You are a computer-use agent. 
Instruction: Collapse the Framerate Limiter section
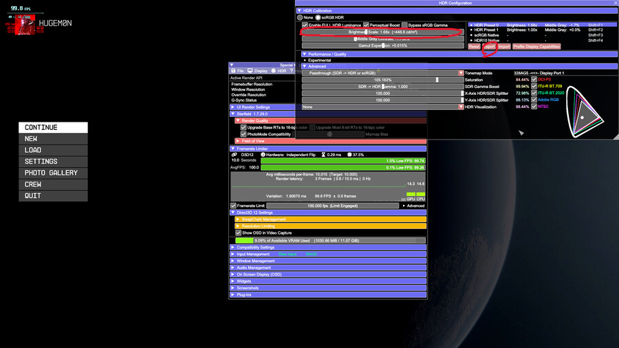click(328, 149)
